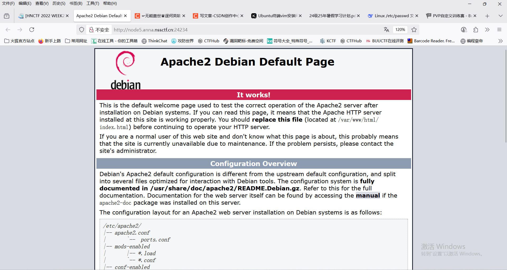Click the 'ports.conf' line in tree
The height and width of the screenshot is (270, 507).
[x=155, y=240]
